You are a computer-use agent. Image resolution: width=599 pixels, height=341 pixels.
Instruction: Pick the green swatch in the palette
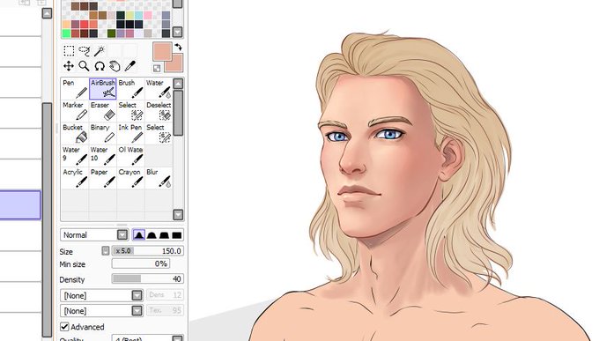(x=66, y=33)
